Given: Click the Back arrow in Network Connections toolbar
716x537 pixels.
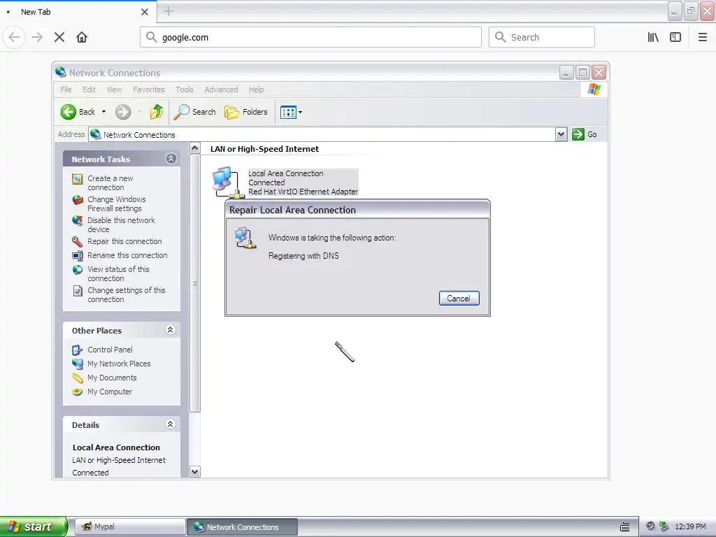Looking at the screenshot, I should tap(69, 112).
